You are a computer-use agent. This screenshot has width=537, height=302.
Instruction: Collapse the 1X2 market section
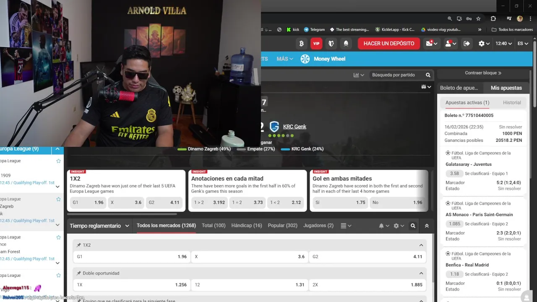421,245
